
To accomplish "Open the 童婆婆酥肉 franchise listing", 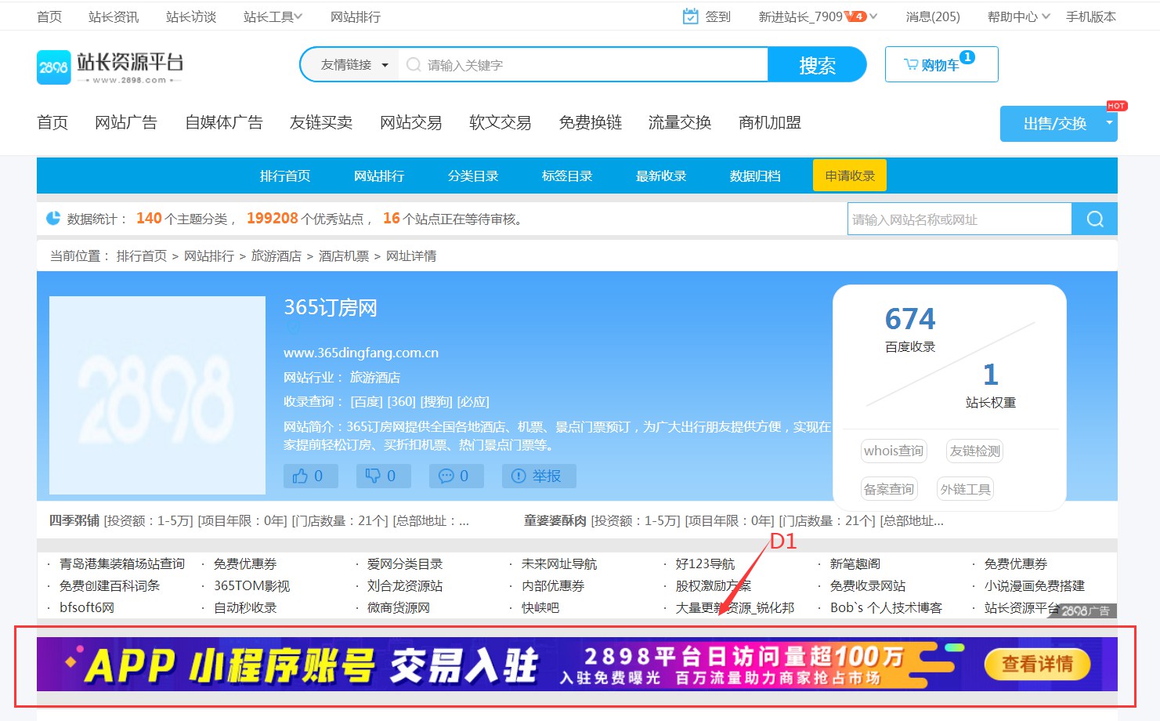I will click(734, 520).
